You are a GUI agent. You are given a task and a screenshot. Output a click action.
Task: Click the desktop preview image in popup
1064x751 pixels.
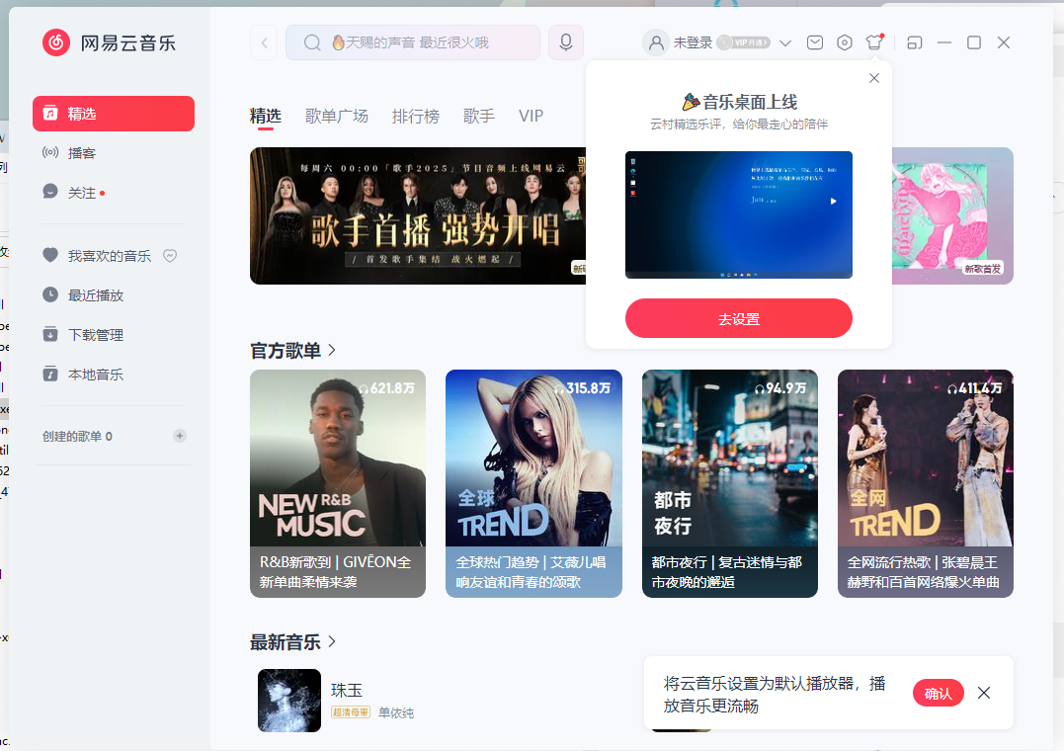point(738,214)
